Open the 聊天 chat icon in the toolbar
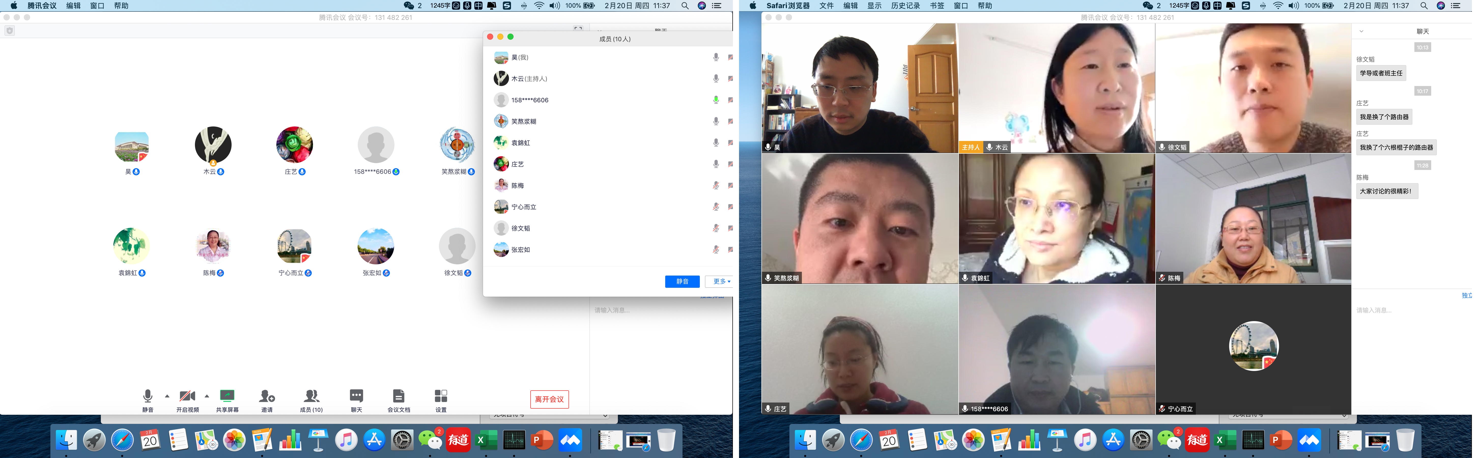This screenshot has width=1477, height=458. coord(356,396)
